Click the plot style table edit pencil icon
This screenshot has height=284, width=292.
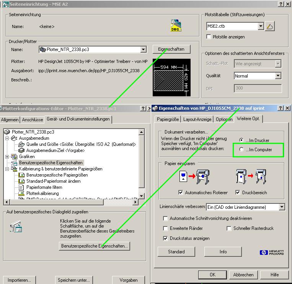coord(269,26)
